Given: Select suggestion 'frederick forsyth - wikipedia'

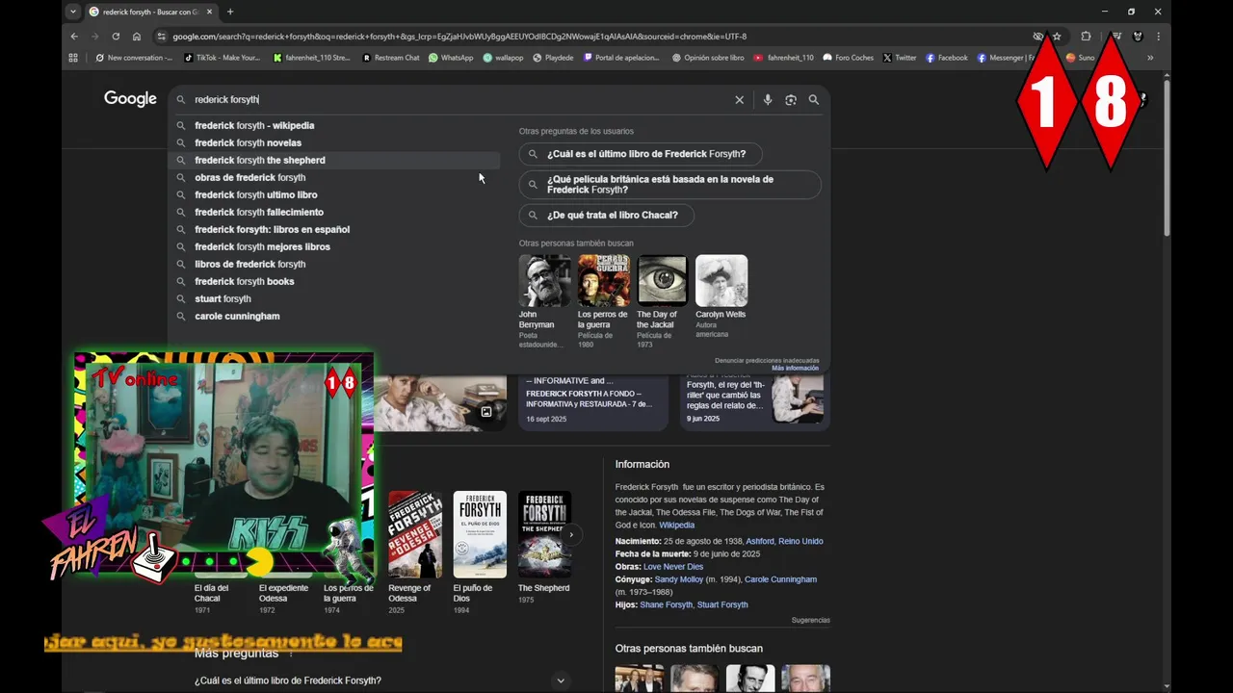Looking at the screenshot, I should point(333,125).
